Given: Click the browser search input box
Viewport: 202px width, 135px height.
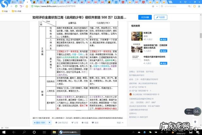Looking at the screenshot, I should point(175,6).
